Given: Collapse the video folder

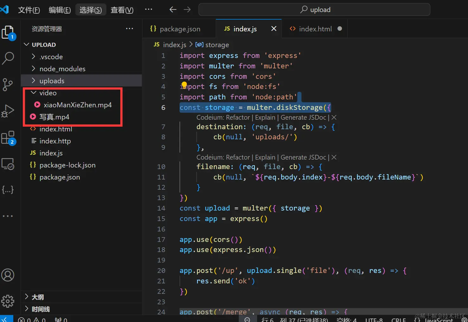Looking at the screenshot, I should coord(81,93).
